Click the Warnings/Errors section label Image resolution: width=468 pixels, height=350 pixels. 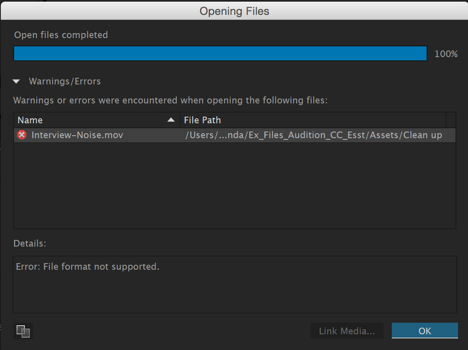click(x=65, y=81)
